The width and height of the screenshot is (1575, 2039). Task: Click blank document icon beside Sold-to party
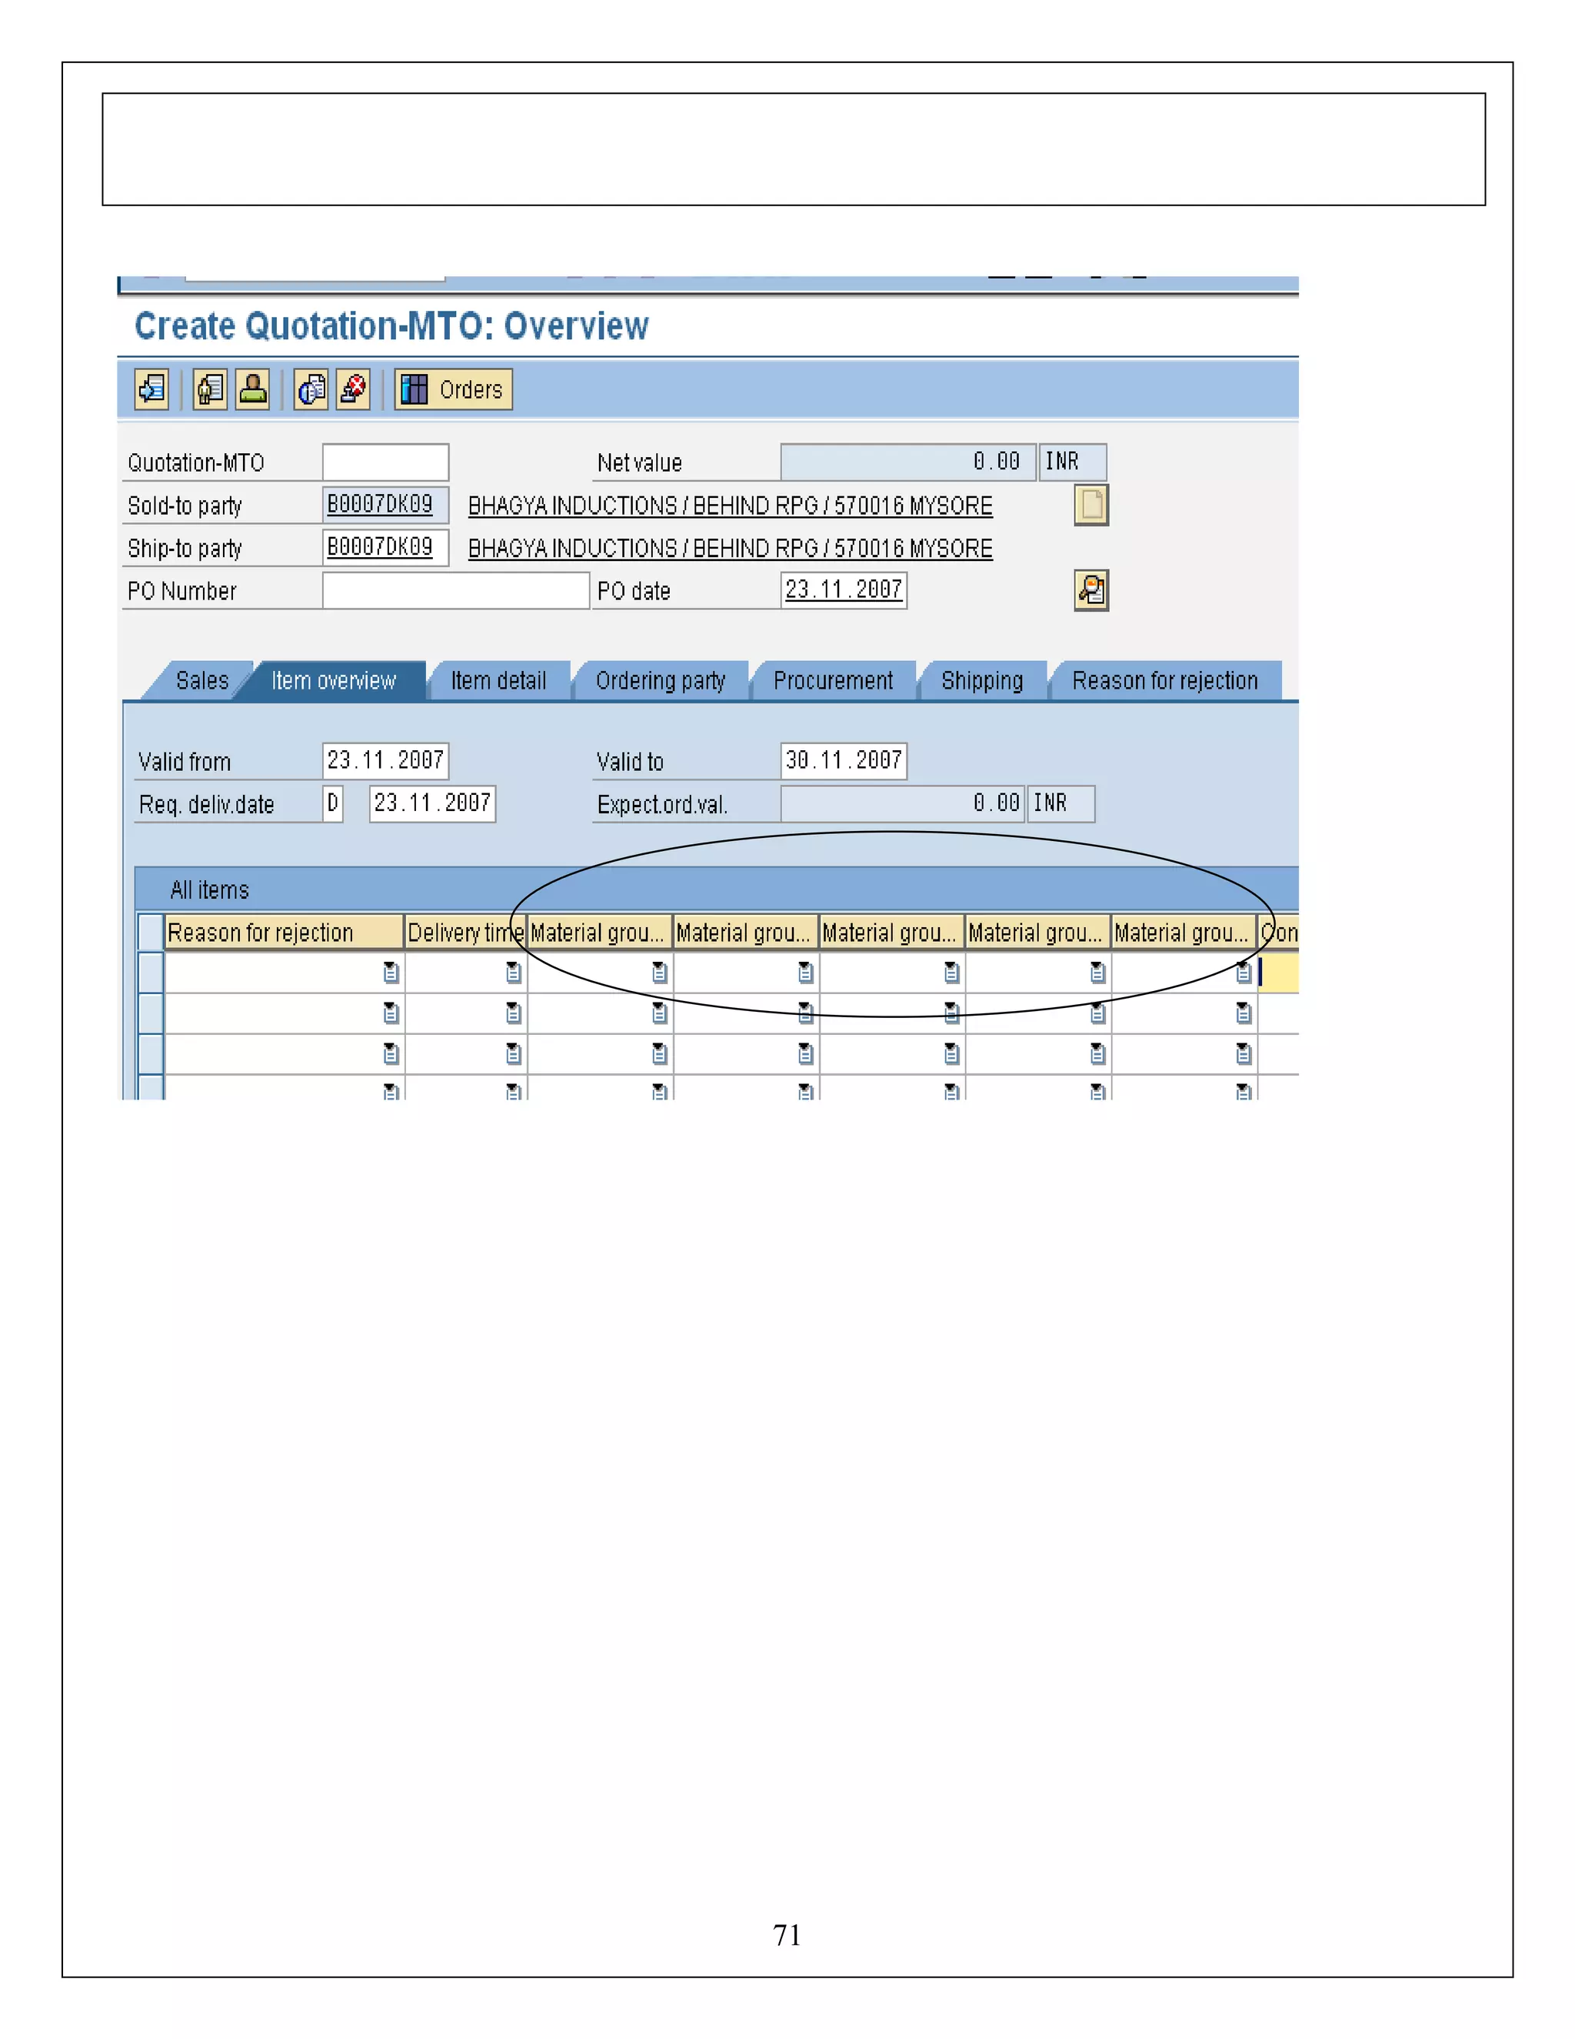point(1091,505)
